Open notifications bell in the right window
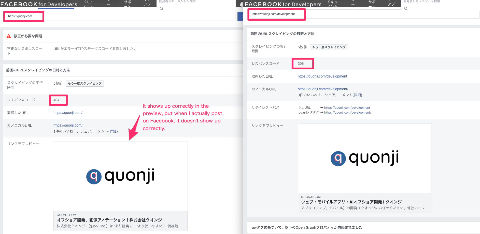The height and width of the screenshot is (234, 480). click(241, 4)
